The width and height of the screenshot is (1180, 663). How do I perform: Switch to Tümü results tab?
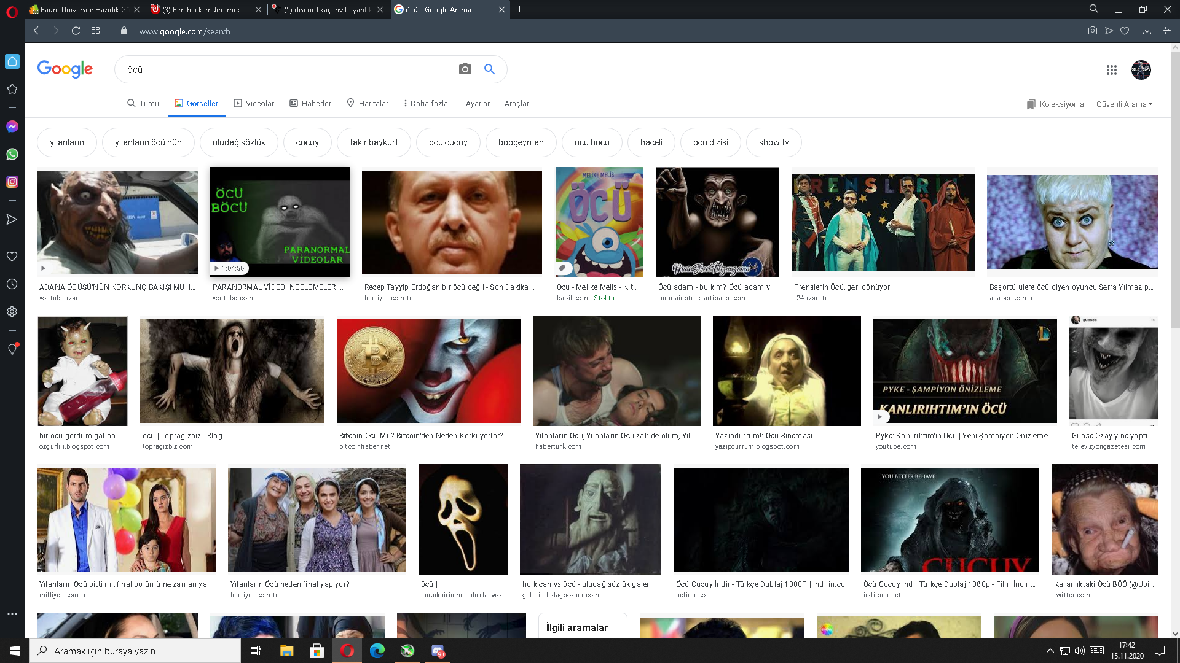point(143,103)
